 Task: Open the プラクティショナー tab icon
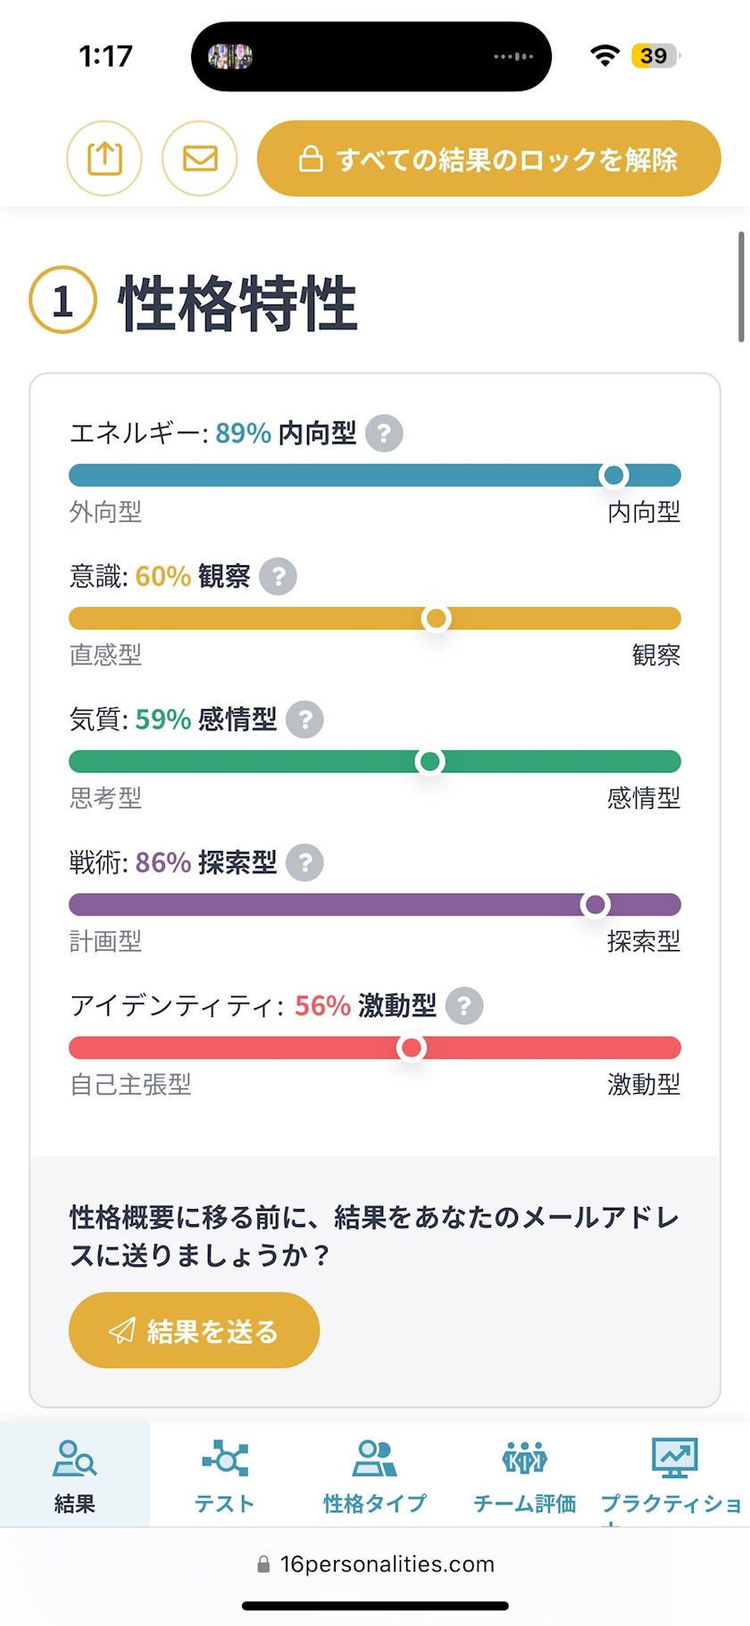[674, 1459]
